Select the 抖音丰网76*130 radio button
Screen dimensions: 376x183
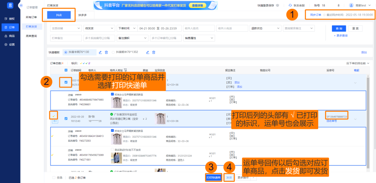[x=66, y=52]
